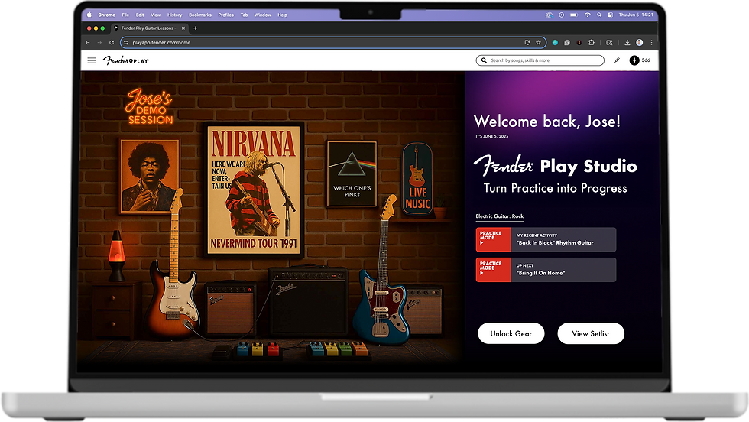
Task: Click the Jimi Hendrix portrait poster
Action: (150, 177)
